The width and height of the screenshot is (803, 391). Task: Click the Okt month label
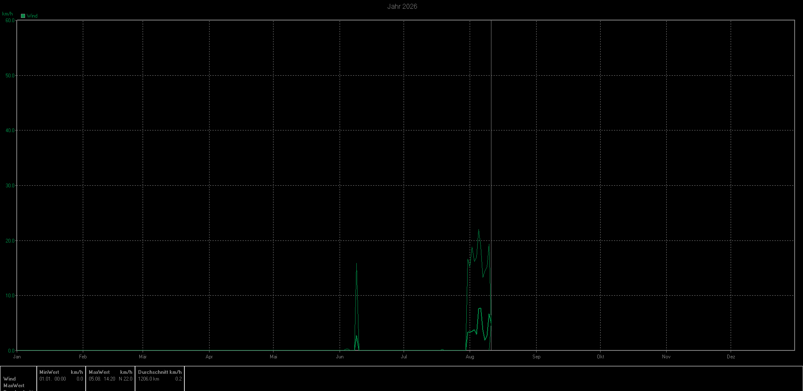click(x=600, y=357)
